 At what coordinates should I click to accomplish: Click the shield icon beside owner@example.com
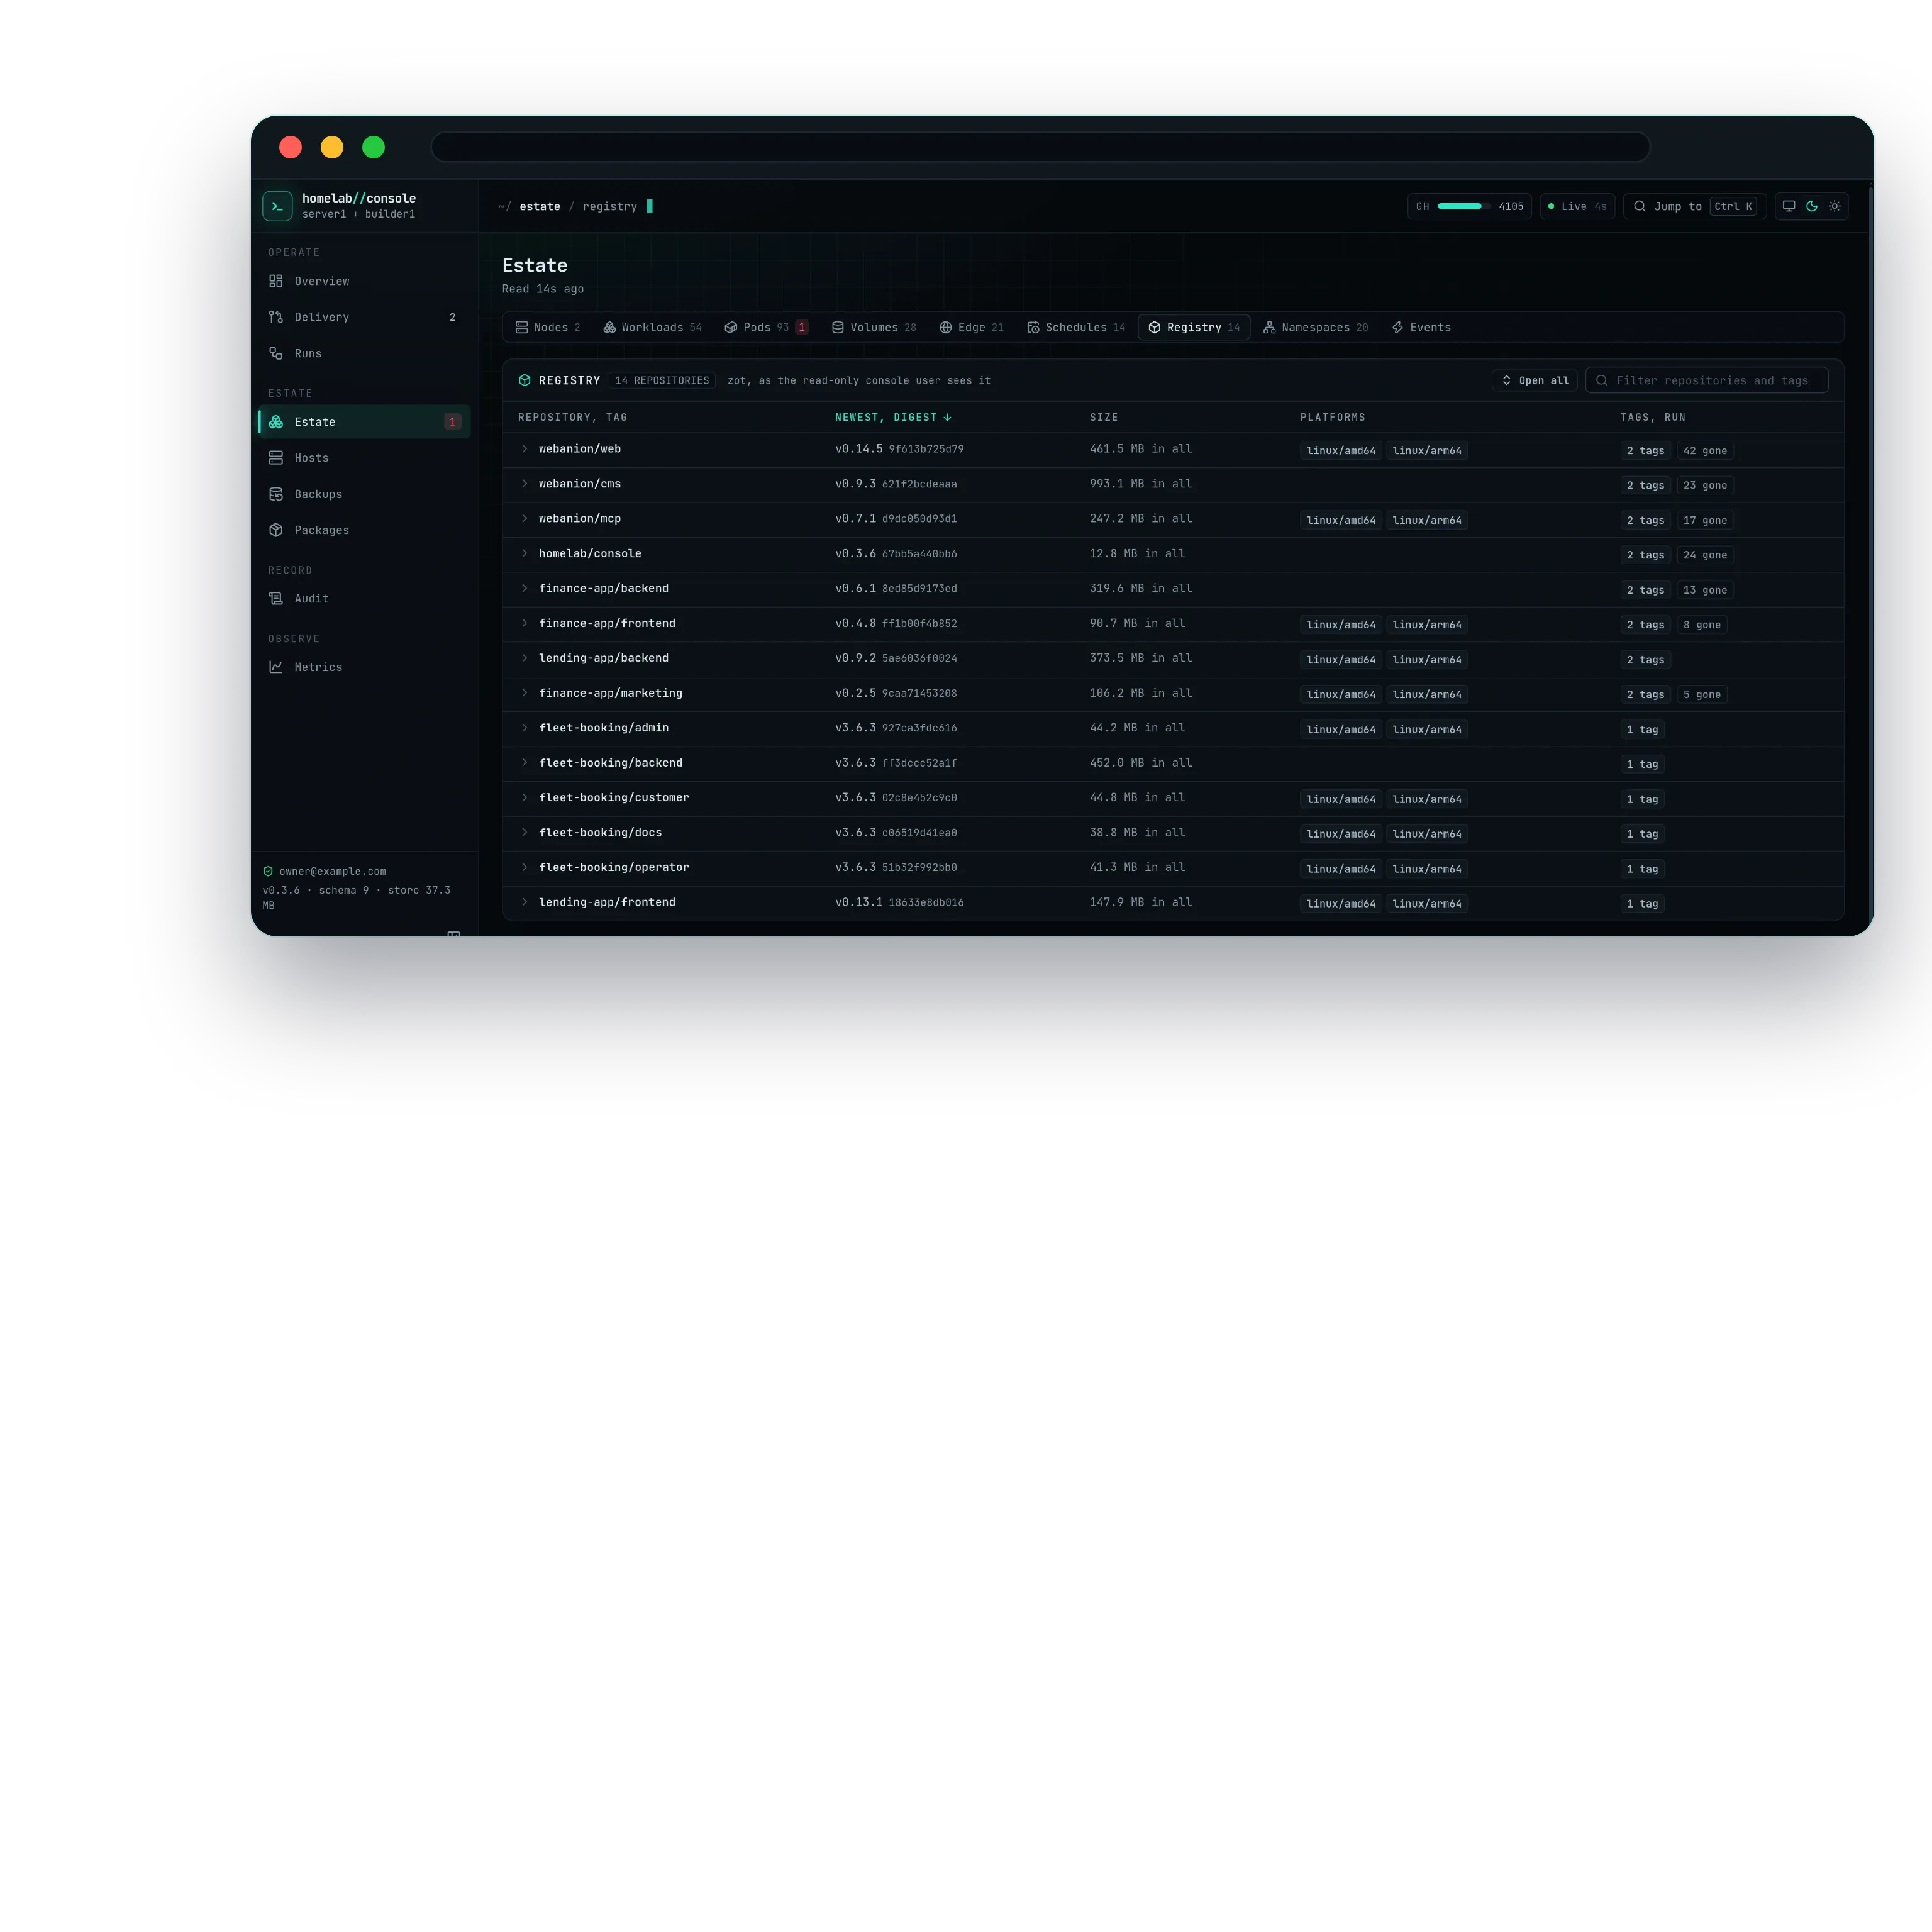268,871
